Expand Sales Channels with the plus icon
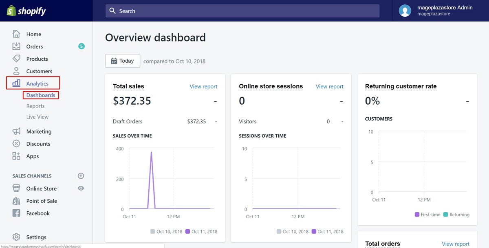This screenshot has height=248, width=489. [x=81, y=176]
